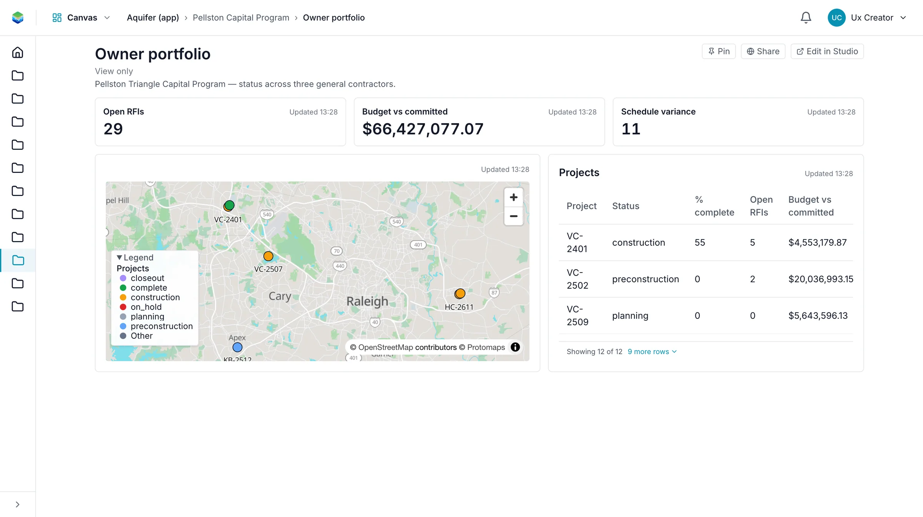Screen dimensions: 923x517
Task: Expand 9 more rows in Projects
Action: pos(652,351)
